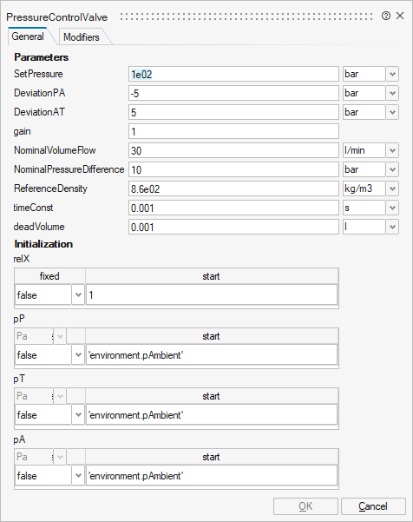Viewport: 413px width, 522px height.
Task: Click the dotted title bar grip
Action: pyautogui.click(x=246, y=17)
